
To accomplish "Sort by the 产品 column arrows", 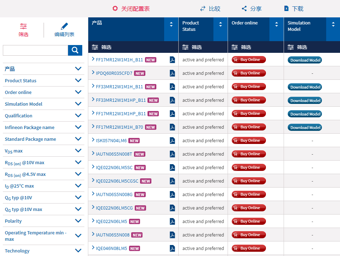I will click(171, 24).
